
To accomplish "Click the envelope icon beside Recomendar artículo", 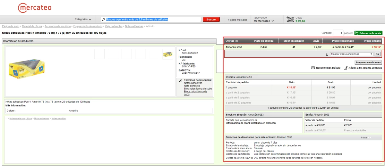I will 313,68.
